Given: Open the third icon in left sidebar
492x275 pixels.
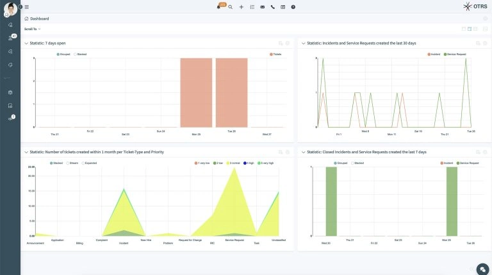Looking at the screenshot, I should [x=10, y=51].
